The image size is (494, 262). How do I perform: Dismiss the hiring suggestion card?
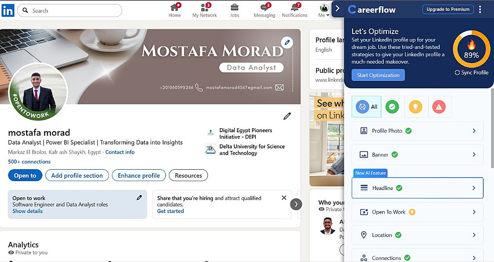[x=284, y=198]
